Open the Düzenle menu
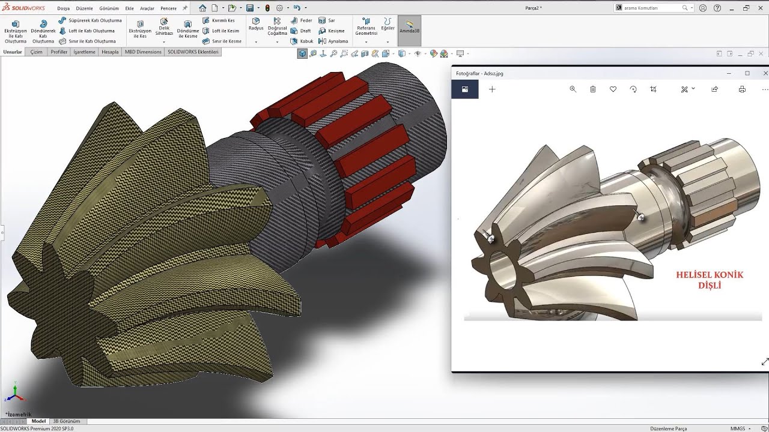This screenshot has height=432, width=769. point(84,8)
